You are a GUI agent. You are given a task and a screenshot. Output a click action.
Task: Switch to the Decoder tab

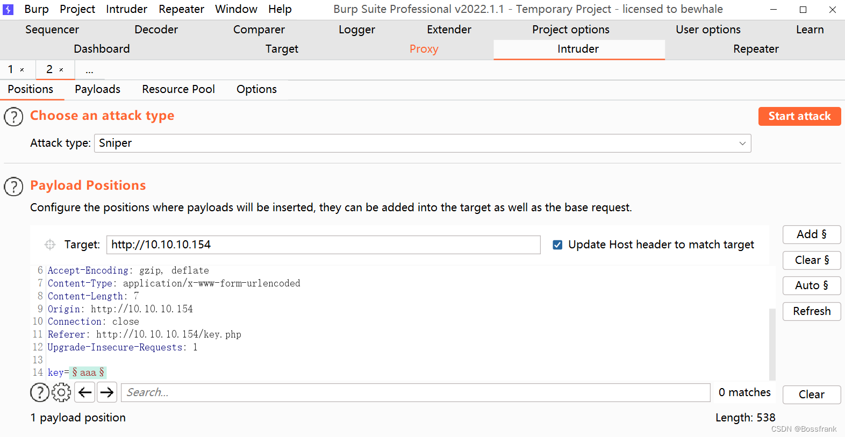tap(156, 30)
